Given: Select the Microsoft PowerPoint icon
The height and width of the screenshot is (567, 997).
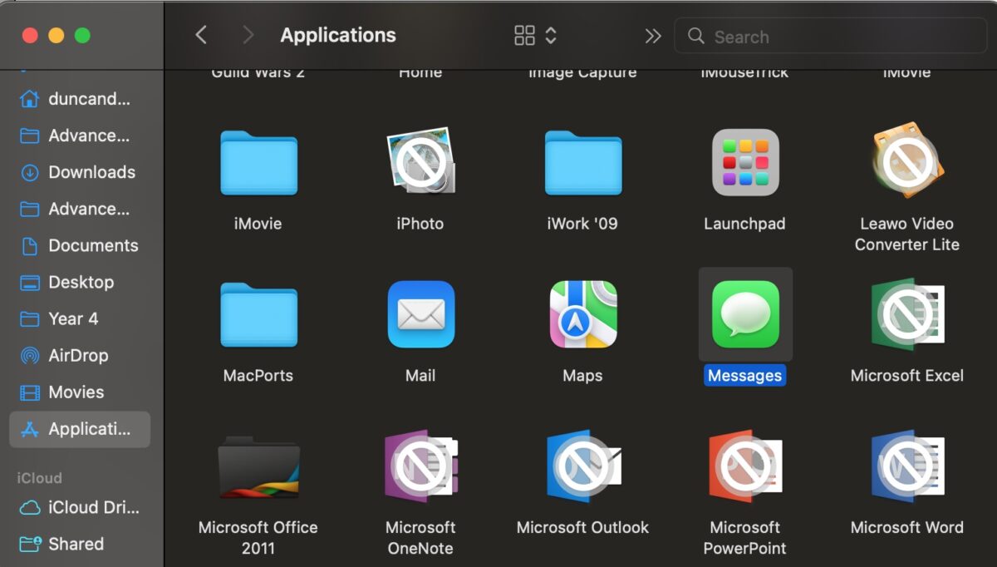Looking at the screenshot, I should (745, 466).
